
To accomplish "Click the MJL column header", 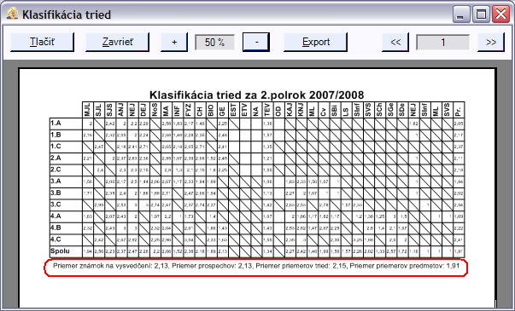I will tap(88, 110).
